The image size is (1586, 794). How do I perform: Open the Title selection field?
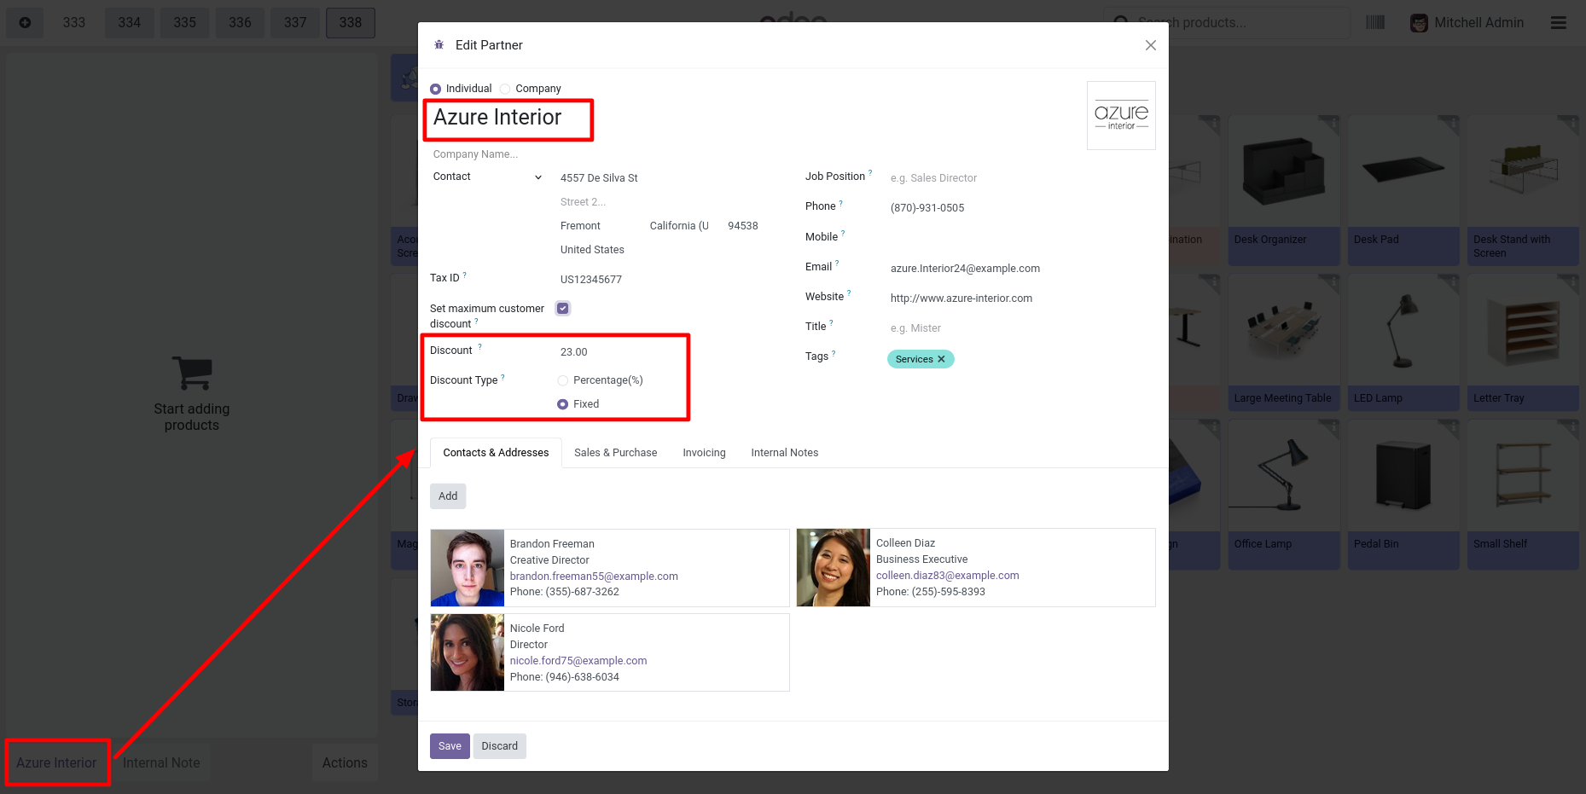tap(1021, 328)
